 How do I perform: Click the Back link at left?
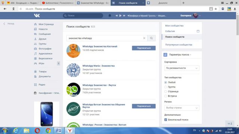tap(9, 24)
